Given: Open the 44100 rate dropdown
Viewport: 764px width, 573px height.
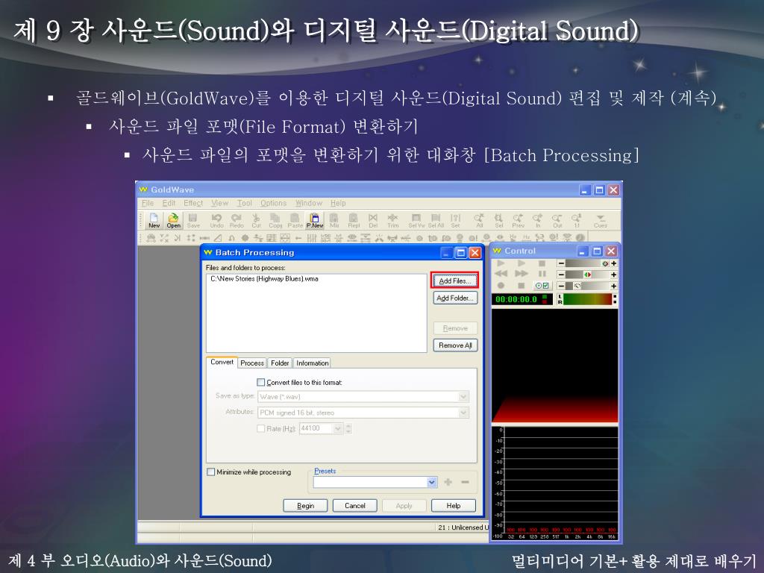Looking at the screenshot, I should point(338,429).
